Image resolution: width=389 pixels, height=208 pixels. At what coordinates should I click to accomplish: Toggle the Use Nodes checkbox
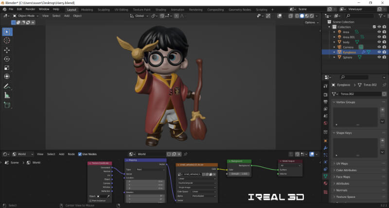[80, 154]
